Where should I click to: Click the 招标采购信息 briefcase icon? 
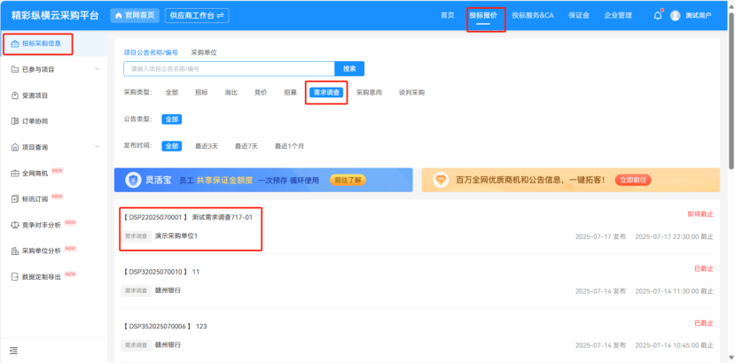point(14,43)
